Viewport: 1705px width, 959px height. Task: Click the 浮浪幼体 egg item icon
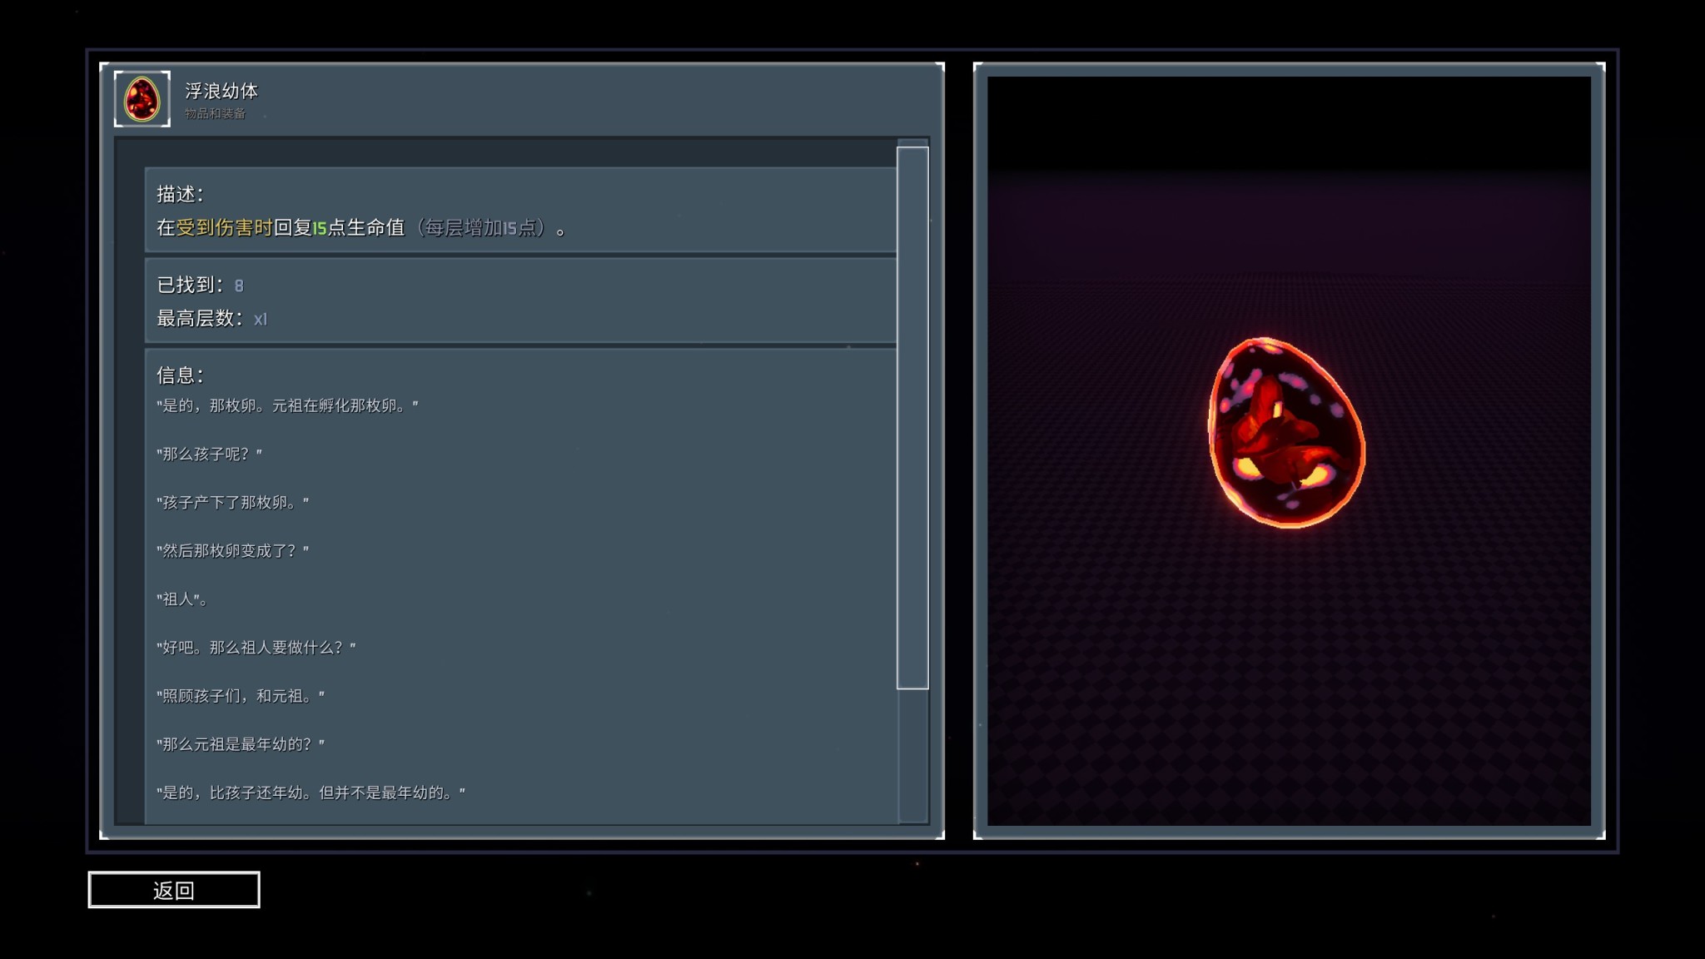click(142, 99)
